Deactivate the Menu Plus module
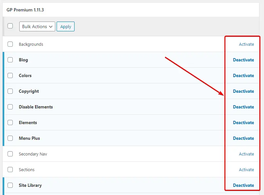The image size is (264, 195). coord(243,138)
